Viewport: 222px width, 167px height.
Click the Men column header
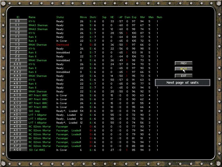click(151, 17)
